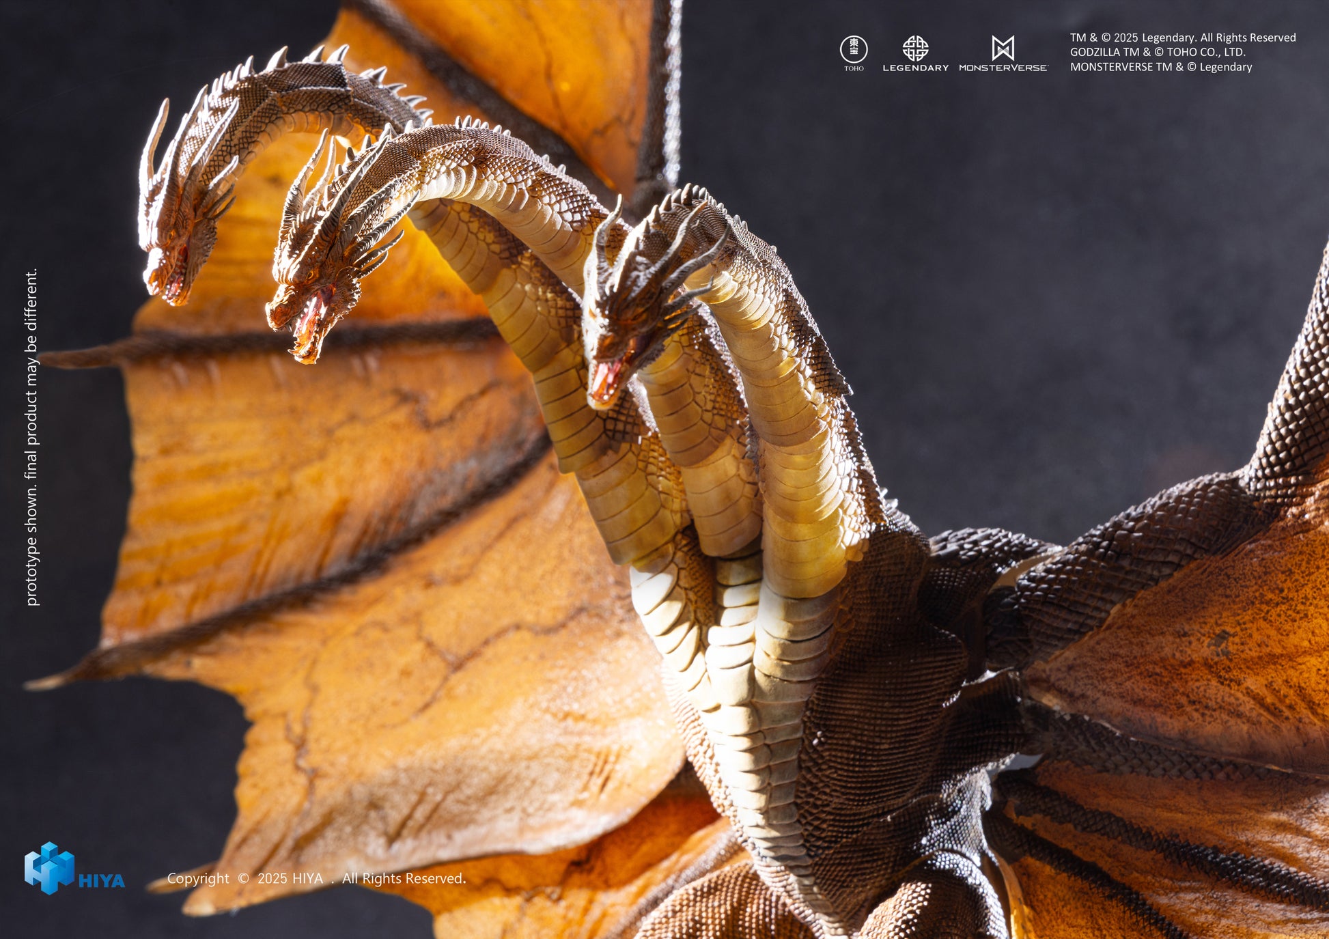Select the 'MONSTERVERSE TM & © Legendary' line

click(x=1160, y=67)
